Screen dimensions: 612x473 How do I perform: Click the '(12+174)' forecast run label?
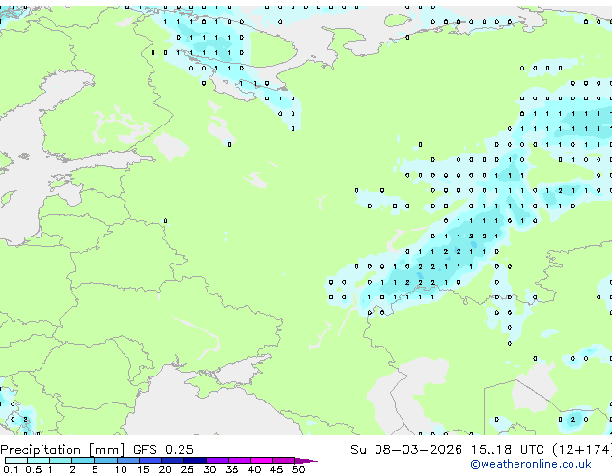click(x=581, y=450)
